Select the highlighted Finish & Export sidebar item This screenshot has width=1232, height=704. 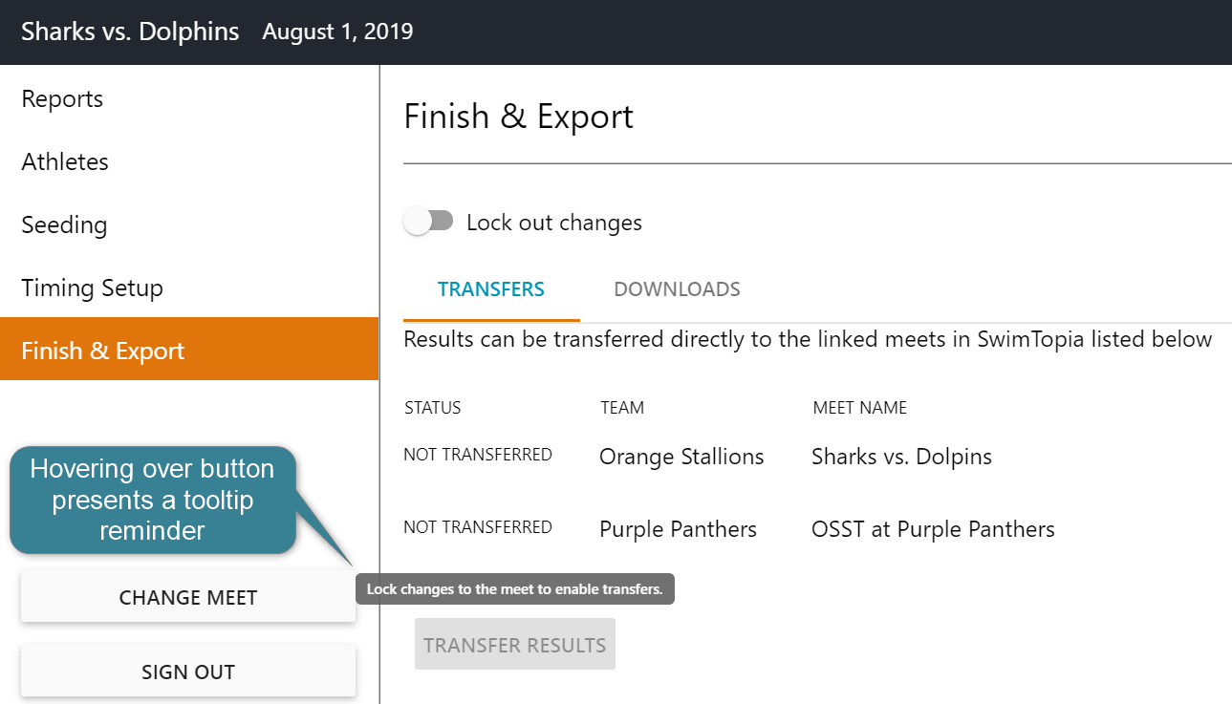pyautogui.click(x=103, y=351)
